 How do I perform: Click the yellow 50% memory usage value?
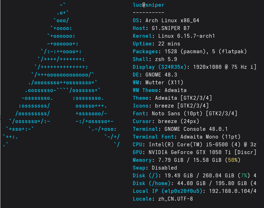(x=233, y=160)
